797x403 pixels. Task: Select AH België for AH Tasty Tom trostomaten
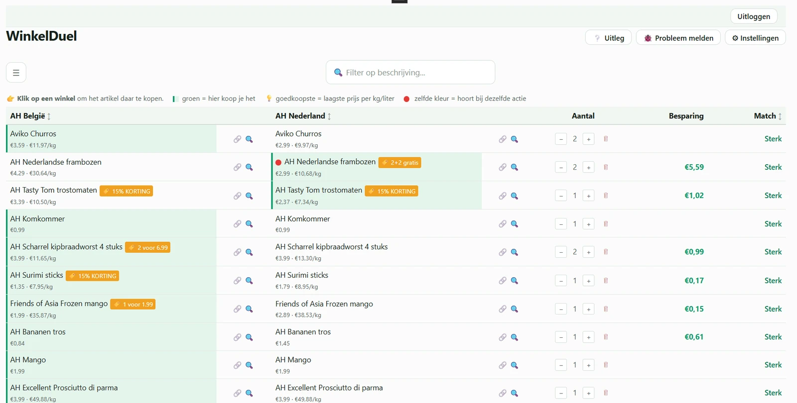tap(112, 196)
